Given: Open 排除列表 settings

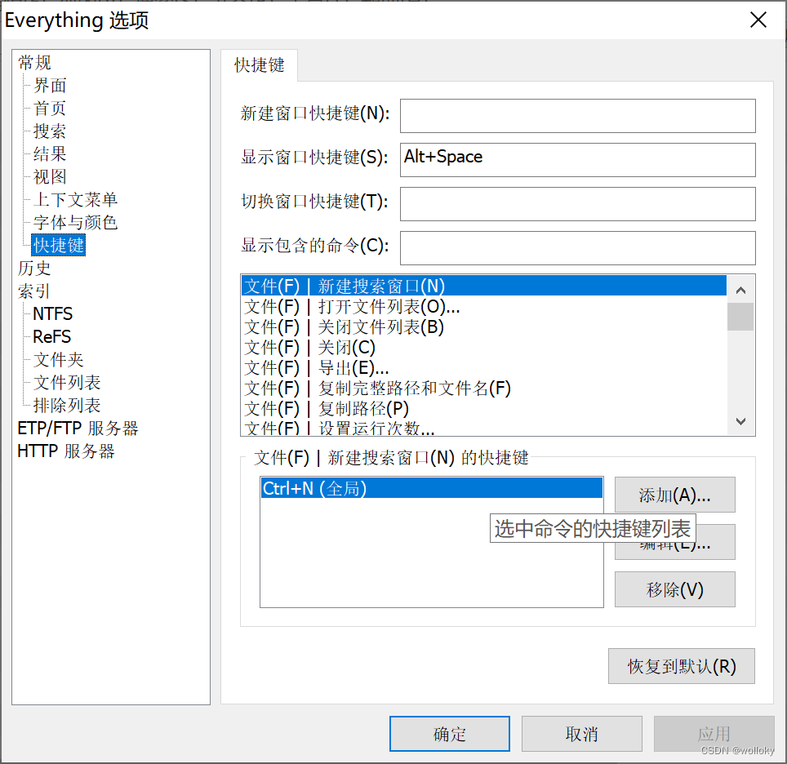Looking at the screenshot, I should tap(67, 405).
